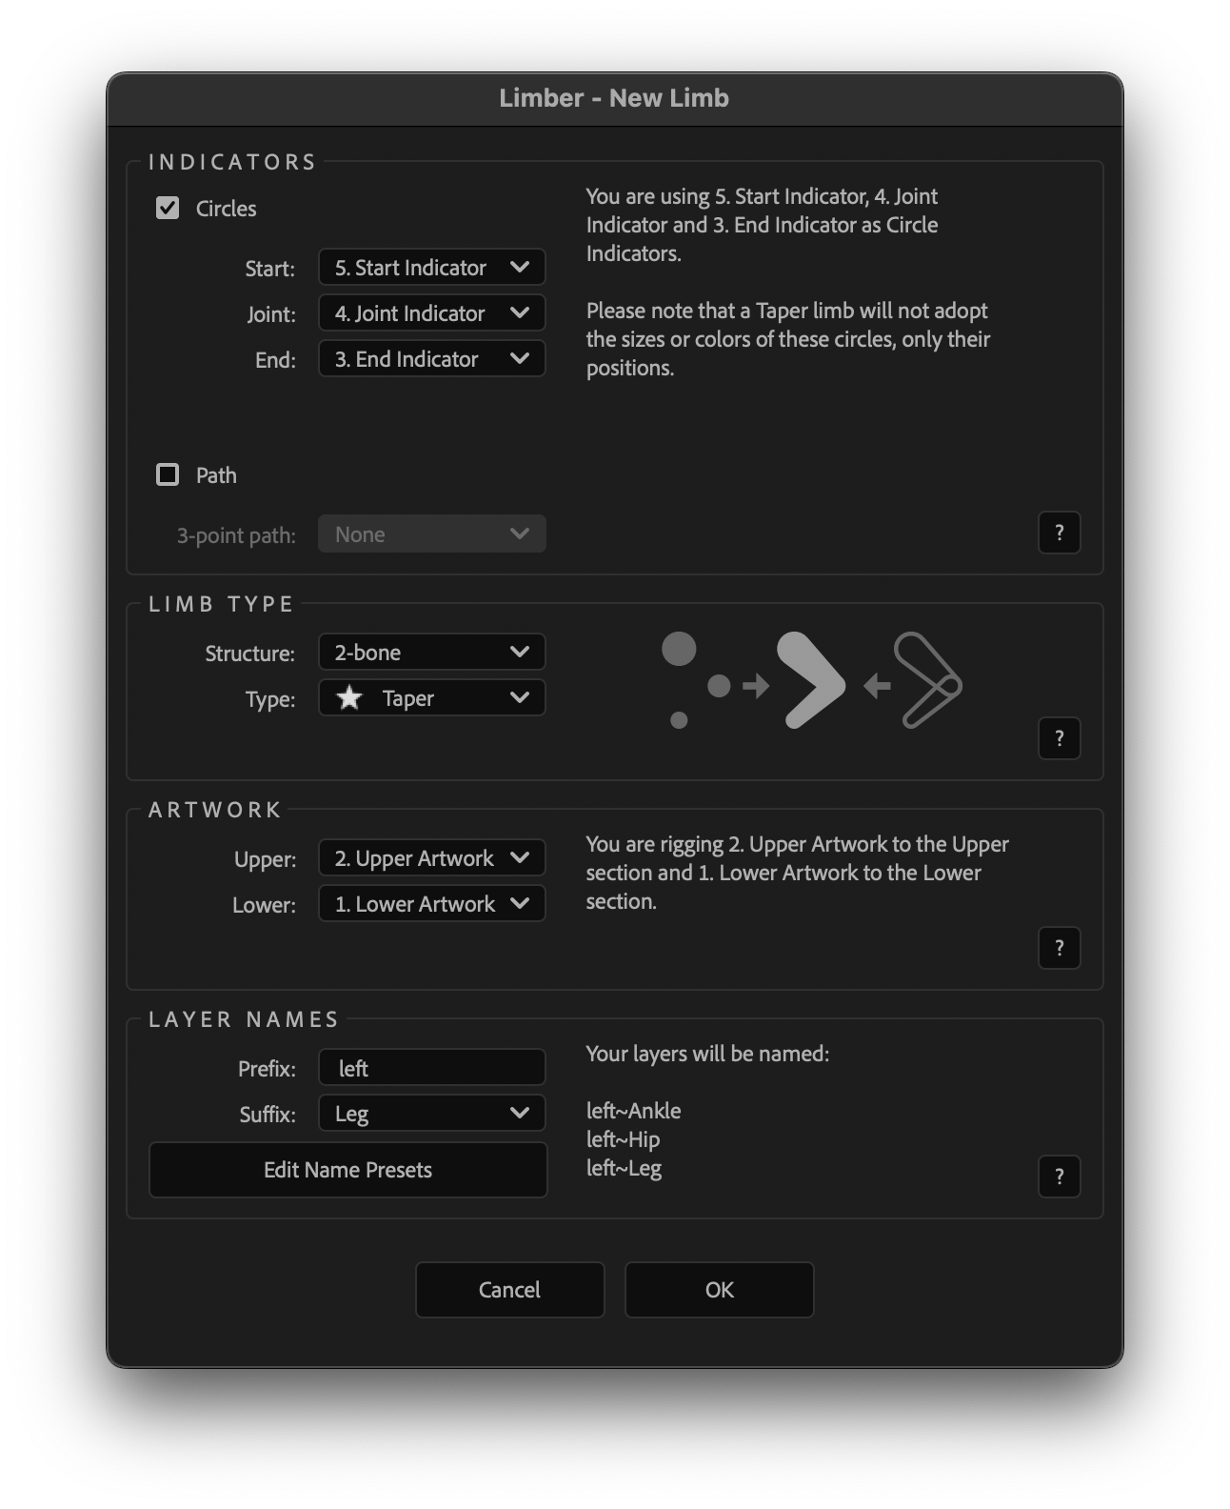1230x1509 pixels.
Task: Expand the End indicator dropdown
Action: pos(431,359)
